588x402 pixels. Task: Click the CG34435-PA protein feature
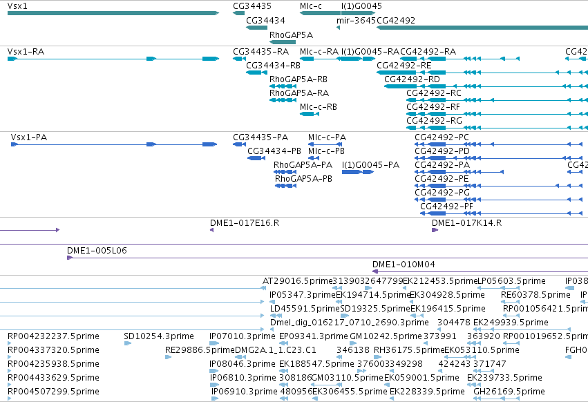[239, 144]
